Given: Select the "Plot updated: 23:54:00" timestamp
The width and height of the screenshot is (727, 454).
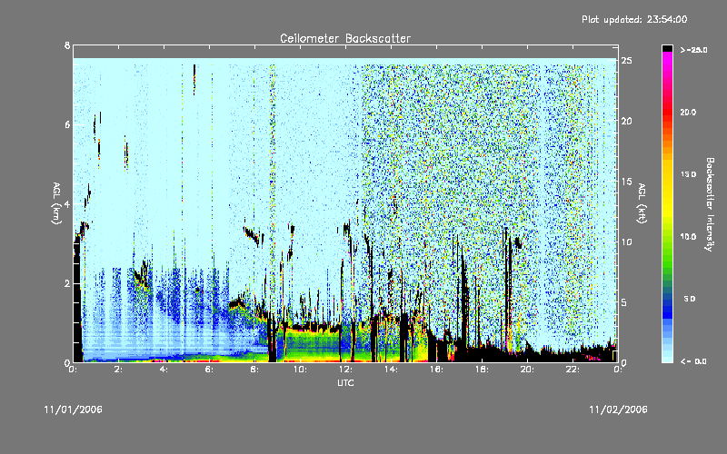Looking at the screenshot, I should (634, 19).
